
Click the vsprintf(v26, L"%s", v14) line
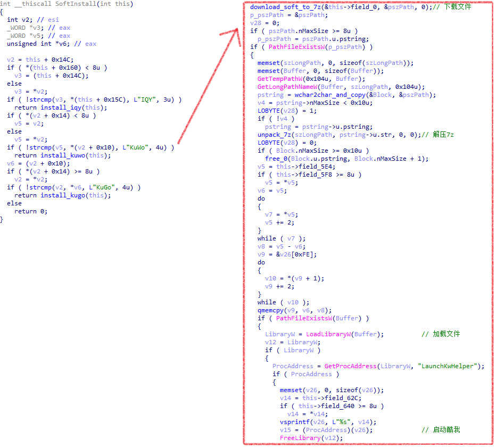pyautogui.click(x=328, y=422)
